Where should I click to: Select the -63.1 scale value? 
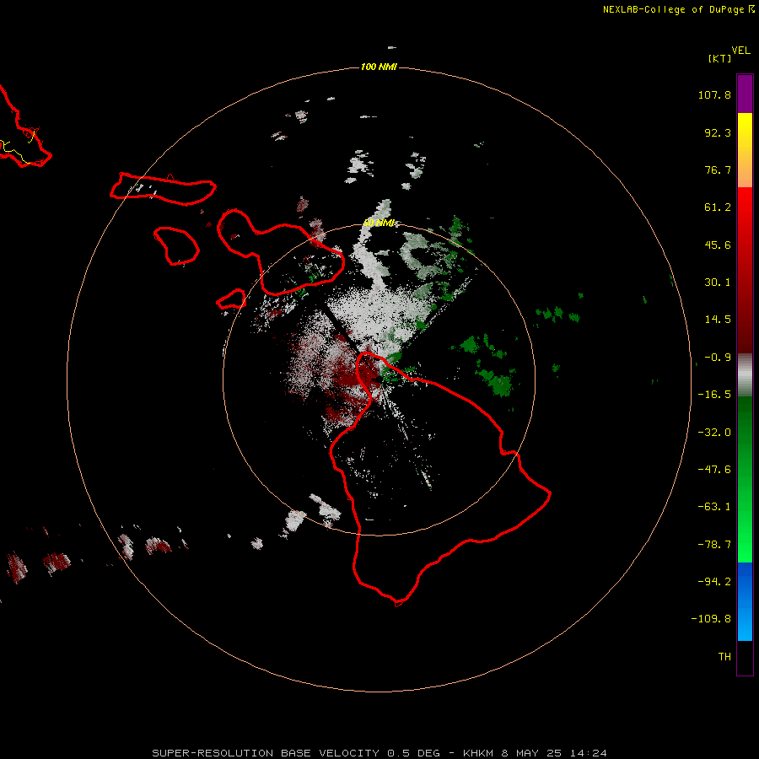tap(714, 507)
